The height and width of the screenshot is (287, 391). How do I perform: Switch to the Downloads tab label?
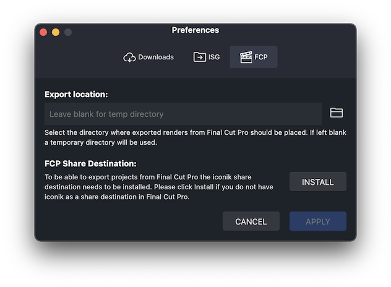click(156, 58)
